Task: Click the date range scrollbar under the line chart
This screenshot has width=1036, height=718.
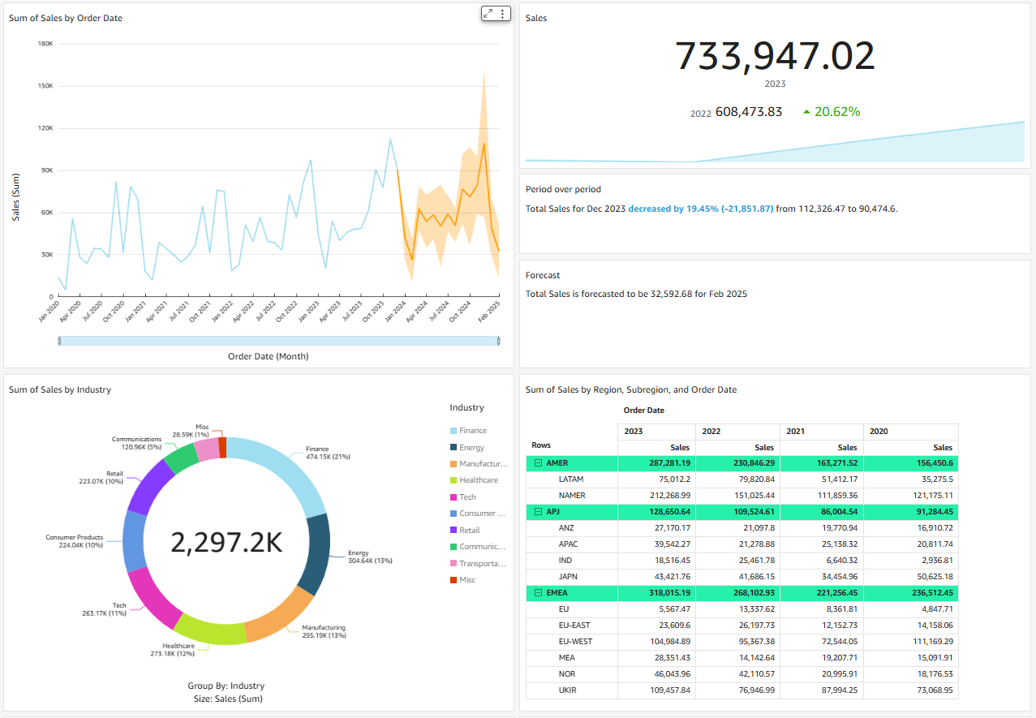Action: (279, 341)
